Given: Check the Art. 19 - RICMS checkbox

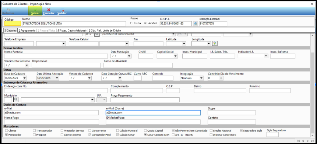Looking at the screenshot, I should tap(173, 135).
